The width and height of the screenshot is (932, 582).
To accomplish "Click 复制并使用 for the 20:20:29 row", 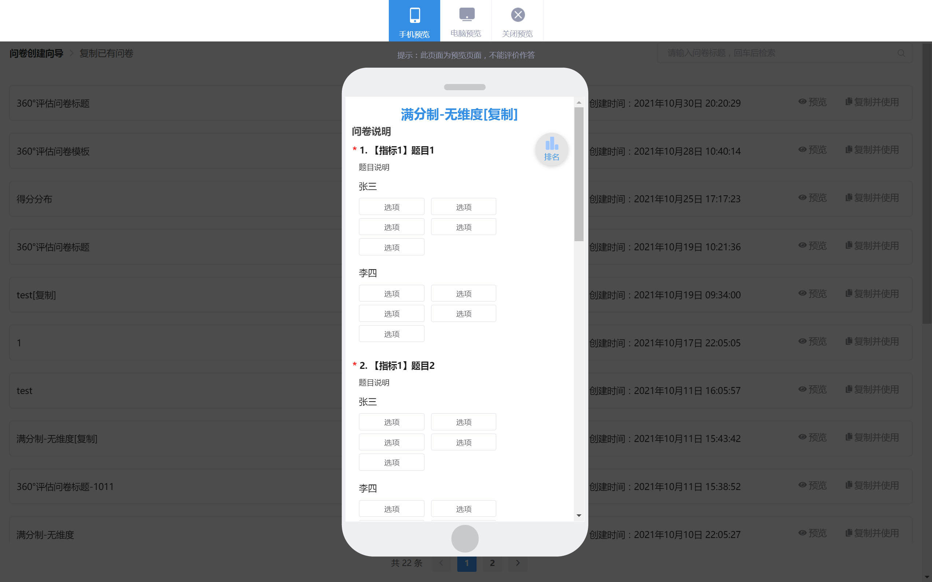I will coord(872,102).
